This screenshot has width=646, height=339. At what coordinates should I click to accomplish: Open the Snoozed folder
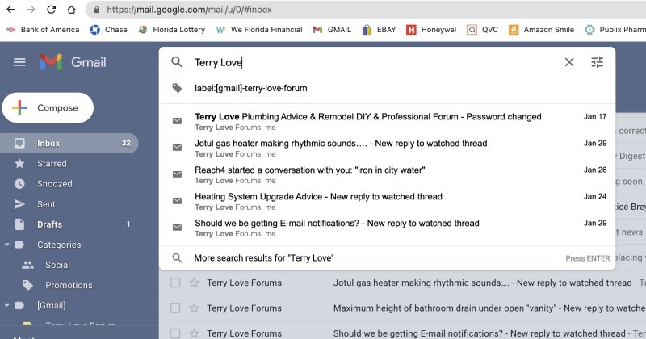click(69, 184)
